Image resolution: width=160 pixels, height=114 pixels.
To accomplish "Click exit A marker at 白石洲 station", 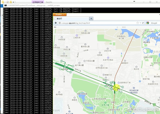I will coord(73,66).
